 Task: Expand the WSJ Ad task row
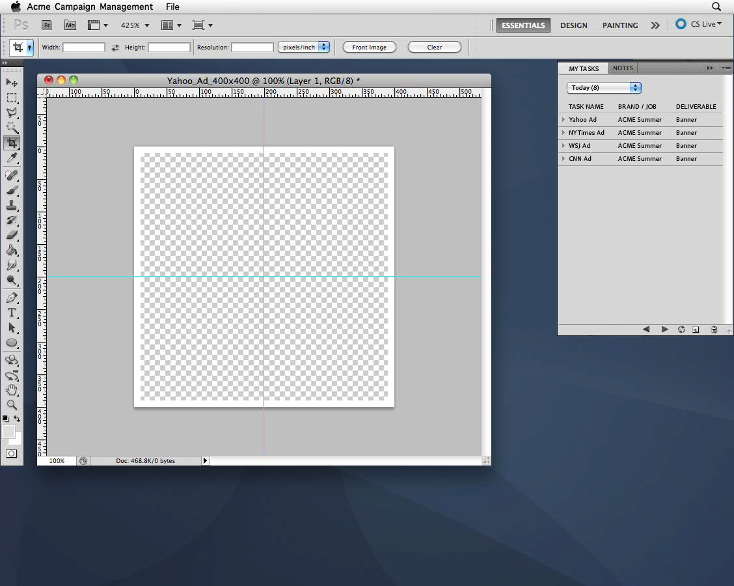click(564, 146)
